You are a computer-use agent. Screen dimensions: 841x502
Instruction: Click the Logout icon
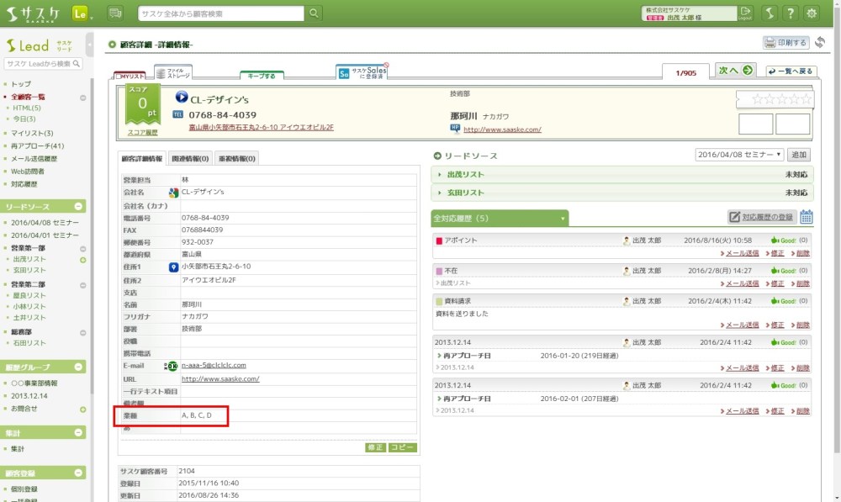click(745, 13)
